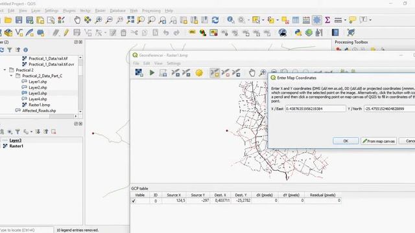Click the Dest. X column header
The width and height of the screenshot is (415, 233).
click(220, 195)
